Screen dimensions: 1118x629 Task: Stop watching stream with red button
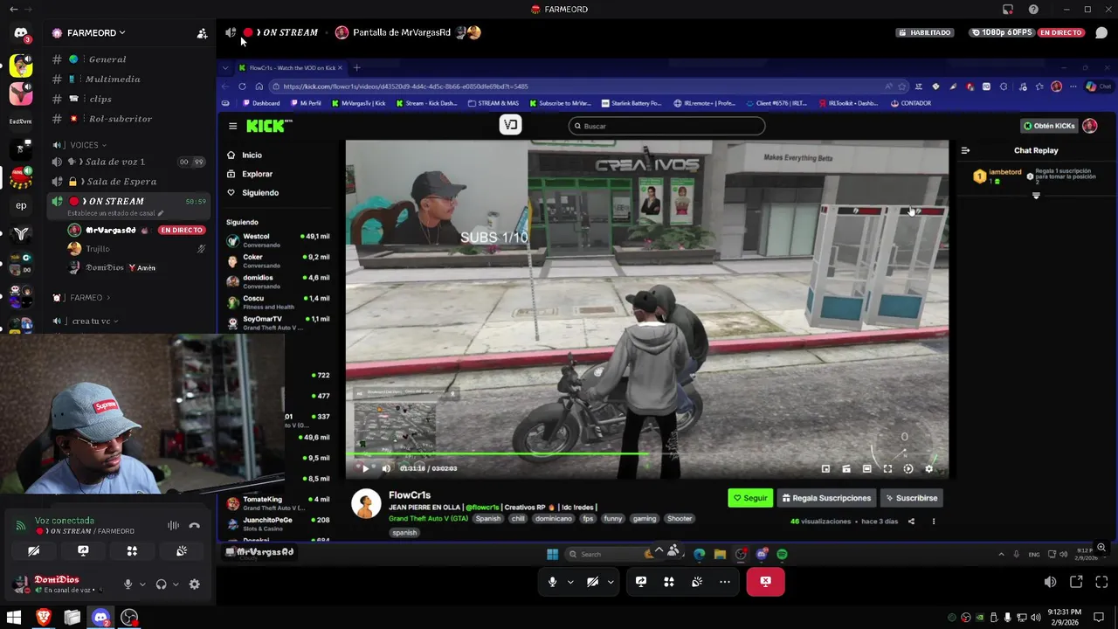coord(765,582)
